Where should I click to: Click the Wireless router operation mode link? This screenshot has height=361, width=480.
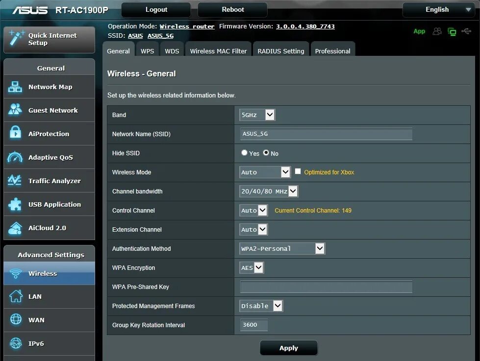click(x=187, y=26)
